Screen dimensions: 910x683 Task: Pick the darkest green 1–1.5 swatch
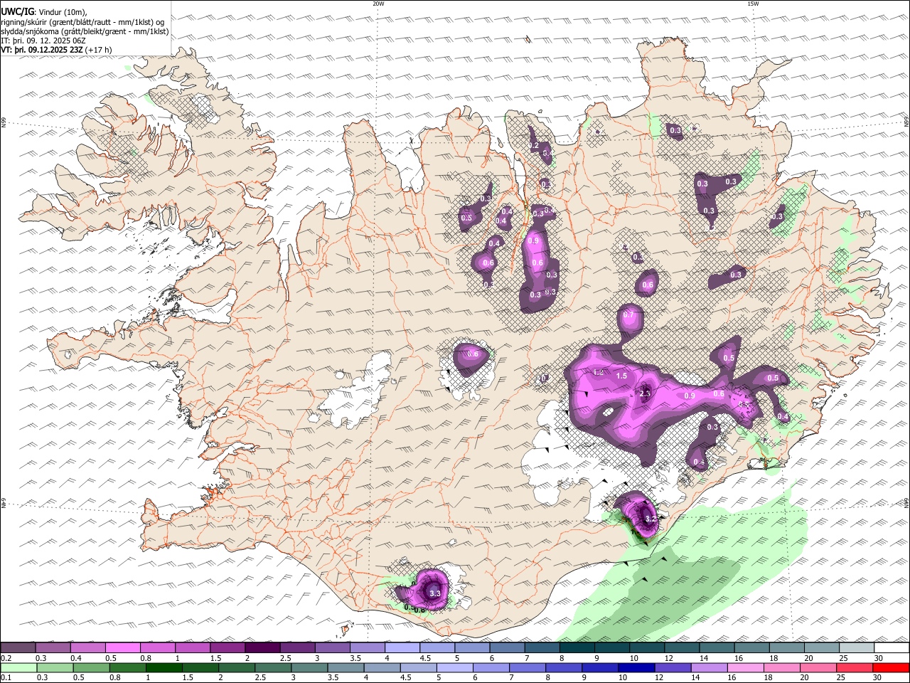(x=164, y=667)
